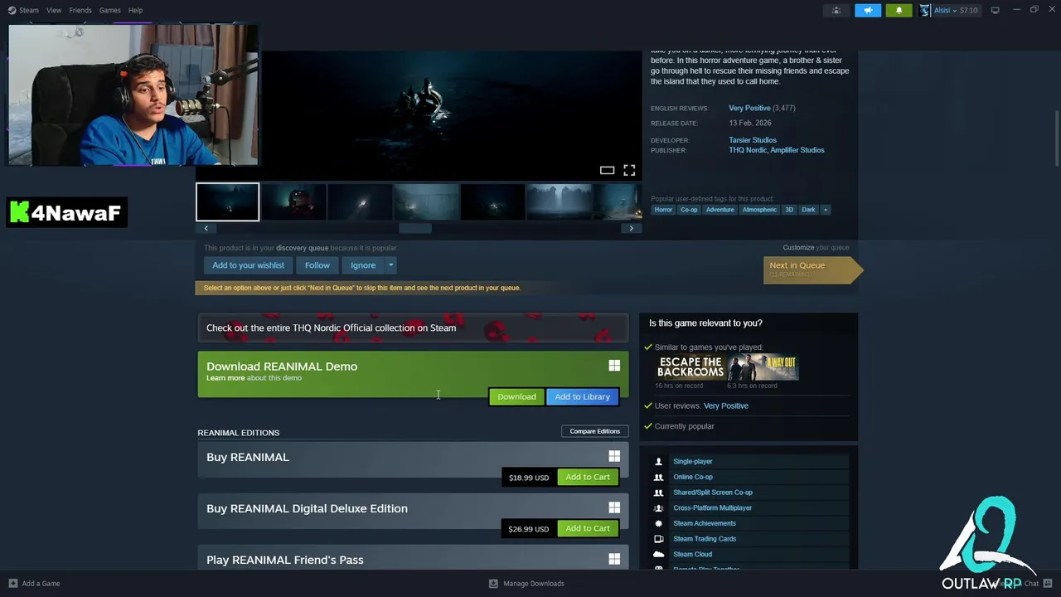Click Add to your wishlist
The width and height of the screenshot is (1061, 597).
click(248, 265)
